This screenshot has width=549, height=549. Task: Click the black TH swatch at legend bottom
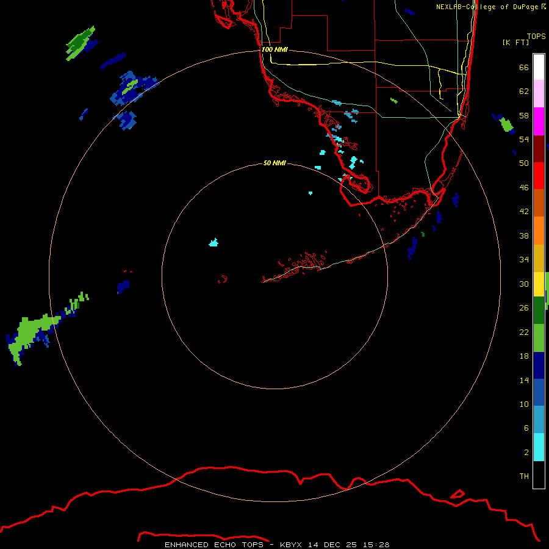[x=539, y=475]
